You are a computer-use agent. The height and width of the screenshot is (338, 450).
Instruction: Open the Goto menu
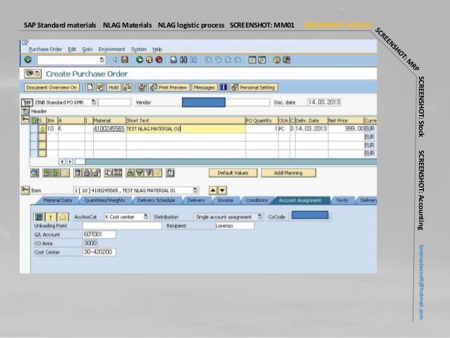87,49
